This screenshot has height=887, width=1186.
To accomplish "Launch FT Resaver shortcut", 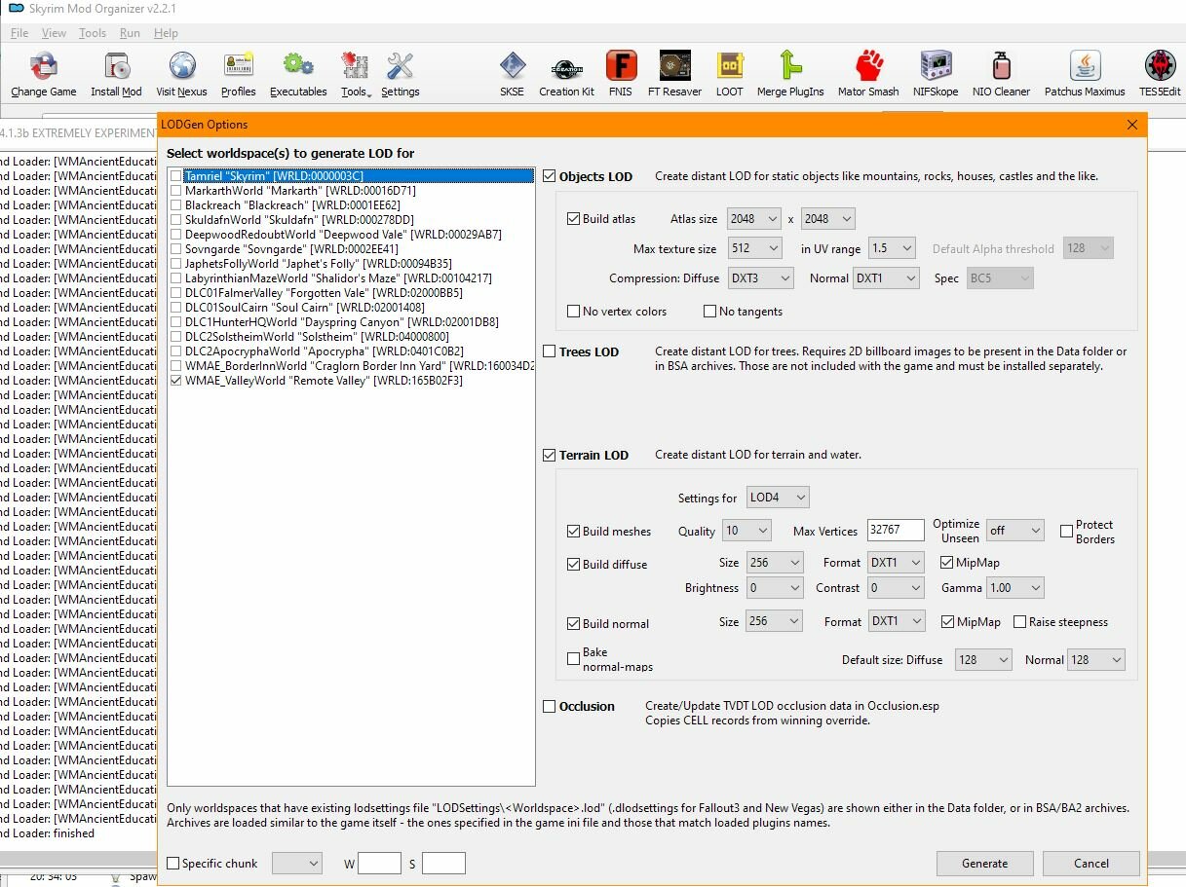I will click(x=674, y=66).
